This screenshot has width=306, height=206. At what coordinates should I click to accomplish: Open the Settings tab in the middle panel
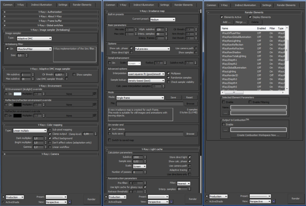tap(164, 5)
